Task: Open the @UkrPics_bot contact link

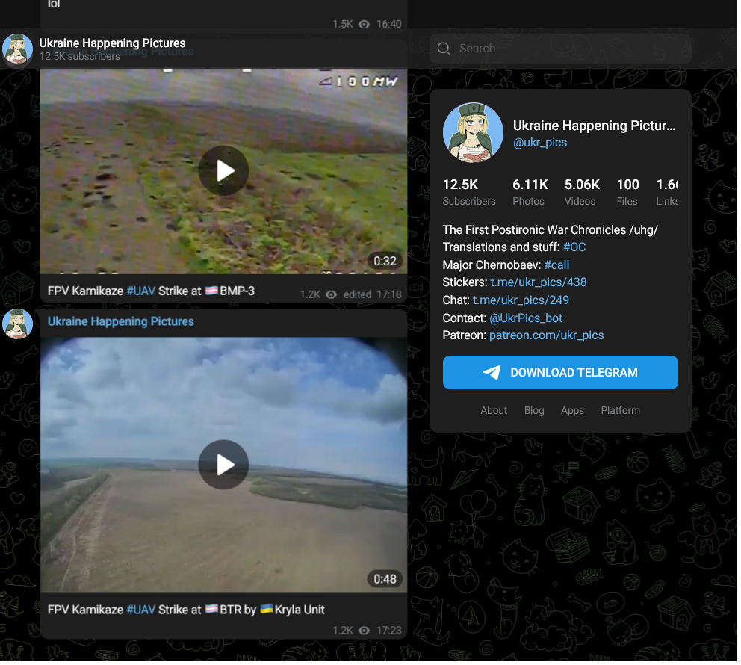Action: pos(526,318)
